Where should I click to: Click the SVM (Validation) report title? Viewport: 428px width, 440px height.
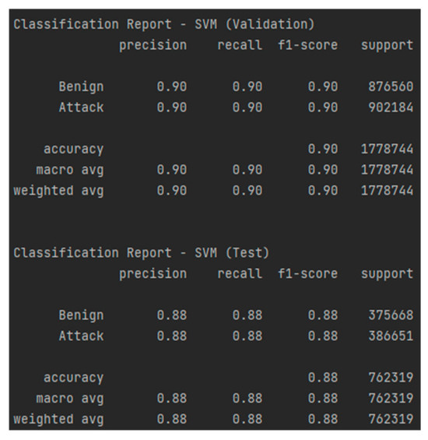click(x=164, y=24)
